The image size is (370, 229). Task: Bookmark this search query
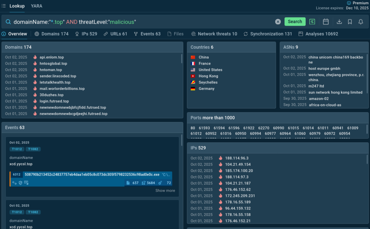(x=350, y=22)
